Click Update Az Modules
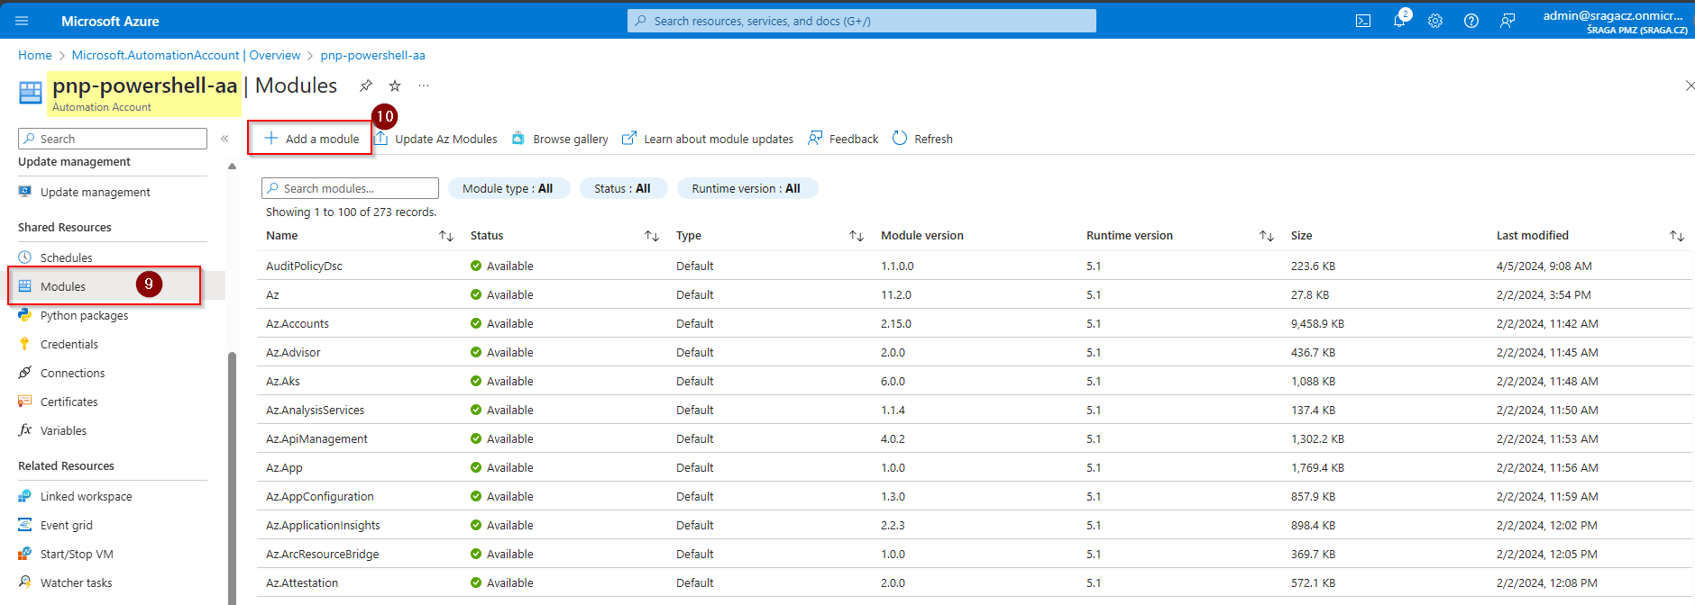Screen dimensions: 1695x605 click(436, 139)
